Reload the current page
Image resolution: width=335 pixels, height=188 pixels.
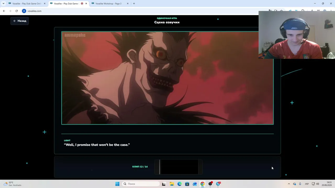tap(16, 11)
